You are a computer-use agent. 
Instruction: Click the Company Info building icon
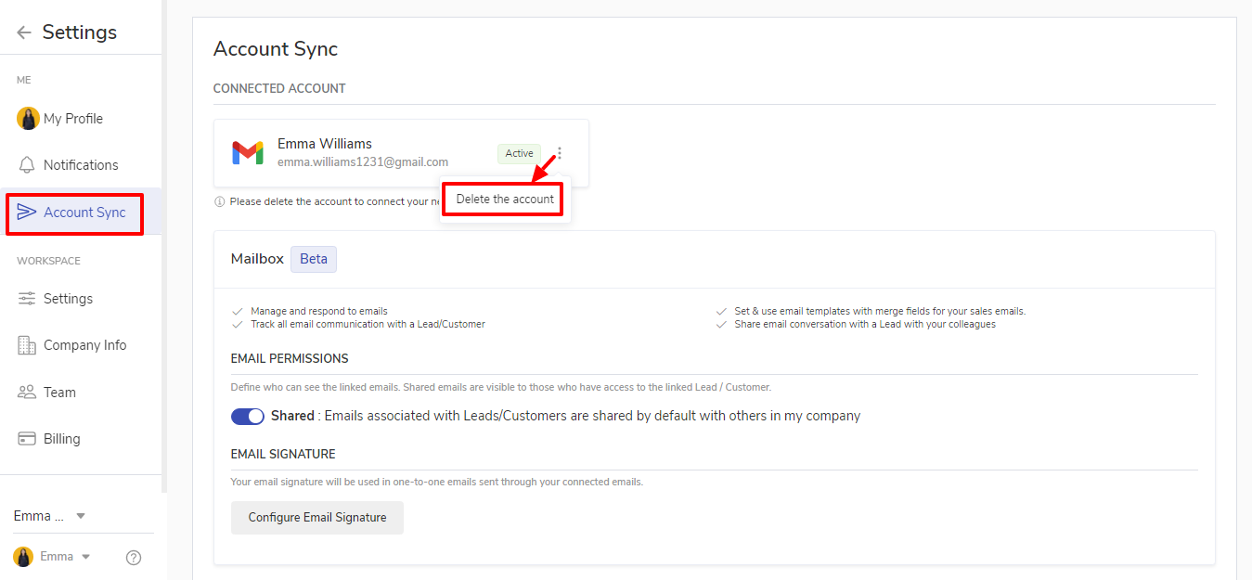point(27,345)
